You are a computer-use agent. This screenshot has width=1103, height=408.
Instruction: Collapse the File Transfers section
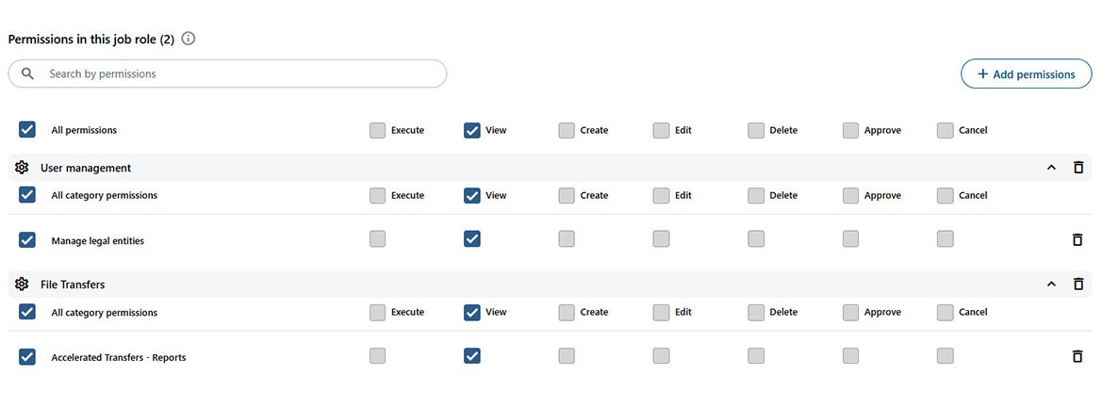coord(1051,284)
